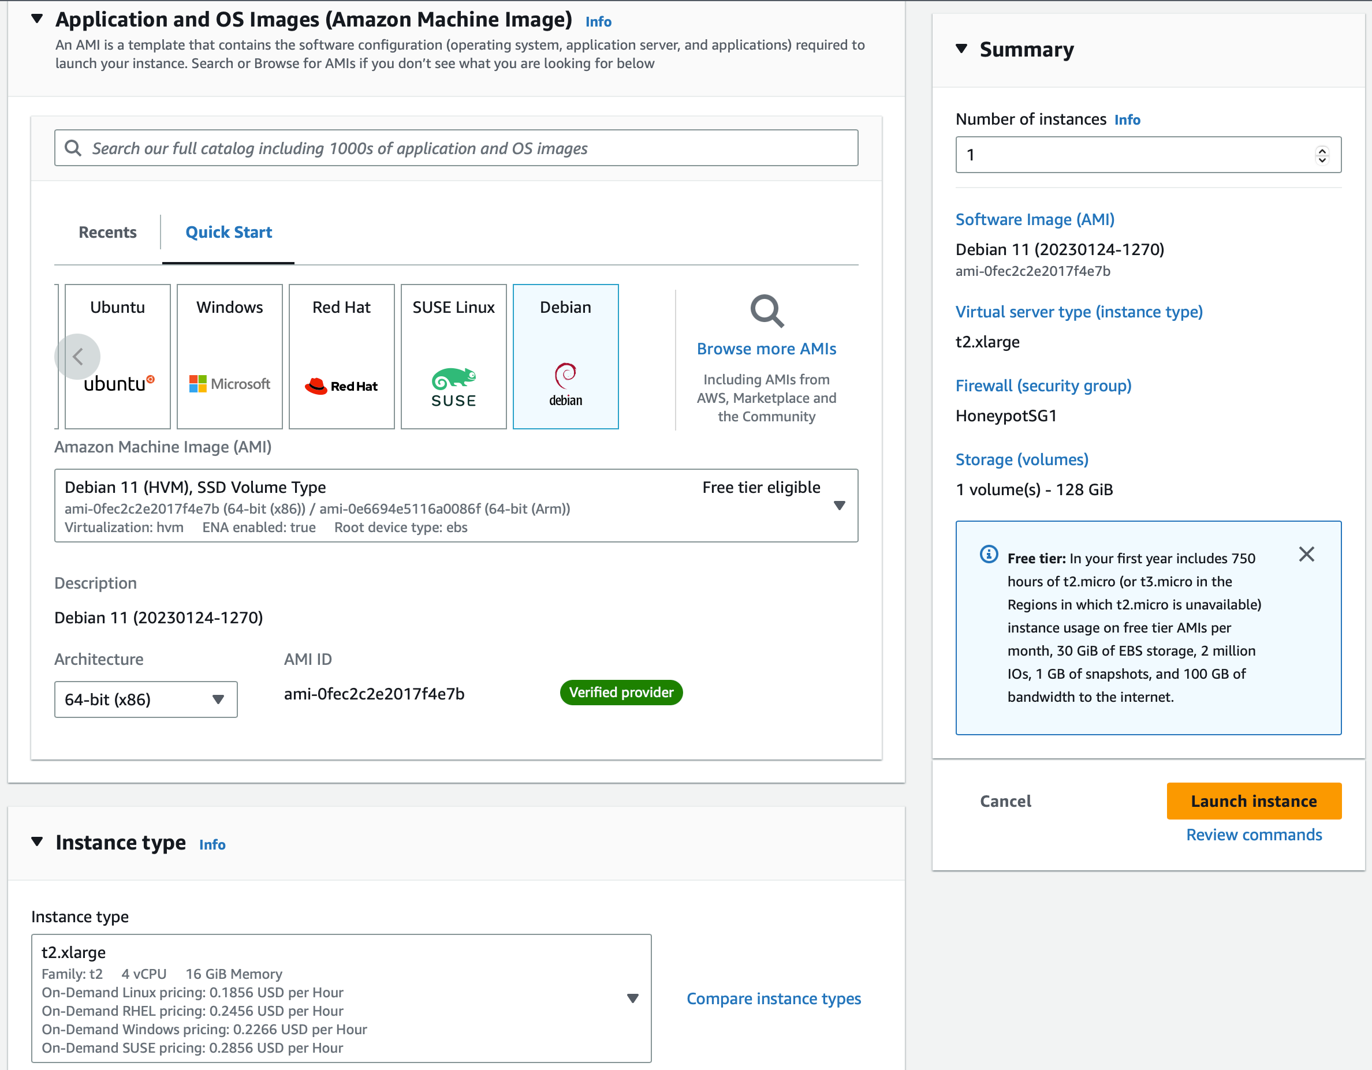The image size is (1372, 1070).
Task: Switch to the Recents tab
Action: pos(107,233)
